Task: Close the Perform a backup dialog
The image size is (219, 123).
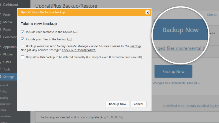Action: point(148,12)
